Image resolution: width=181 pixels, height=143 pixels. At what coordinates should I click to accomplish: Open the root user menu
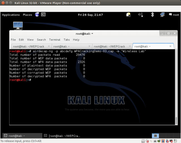coord(174,15)
